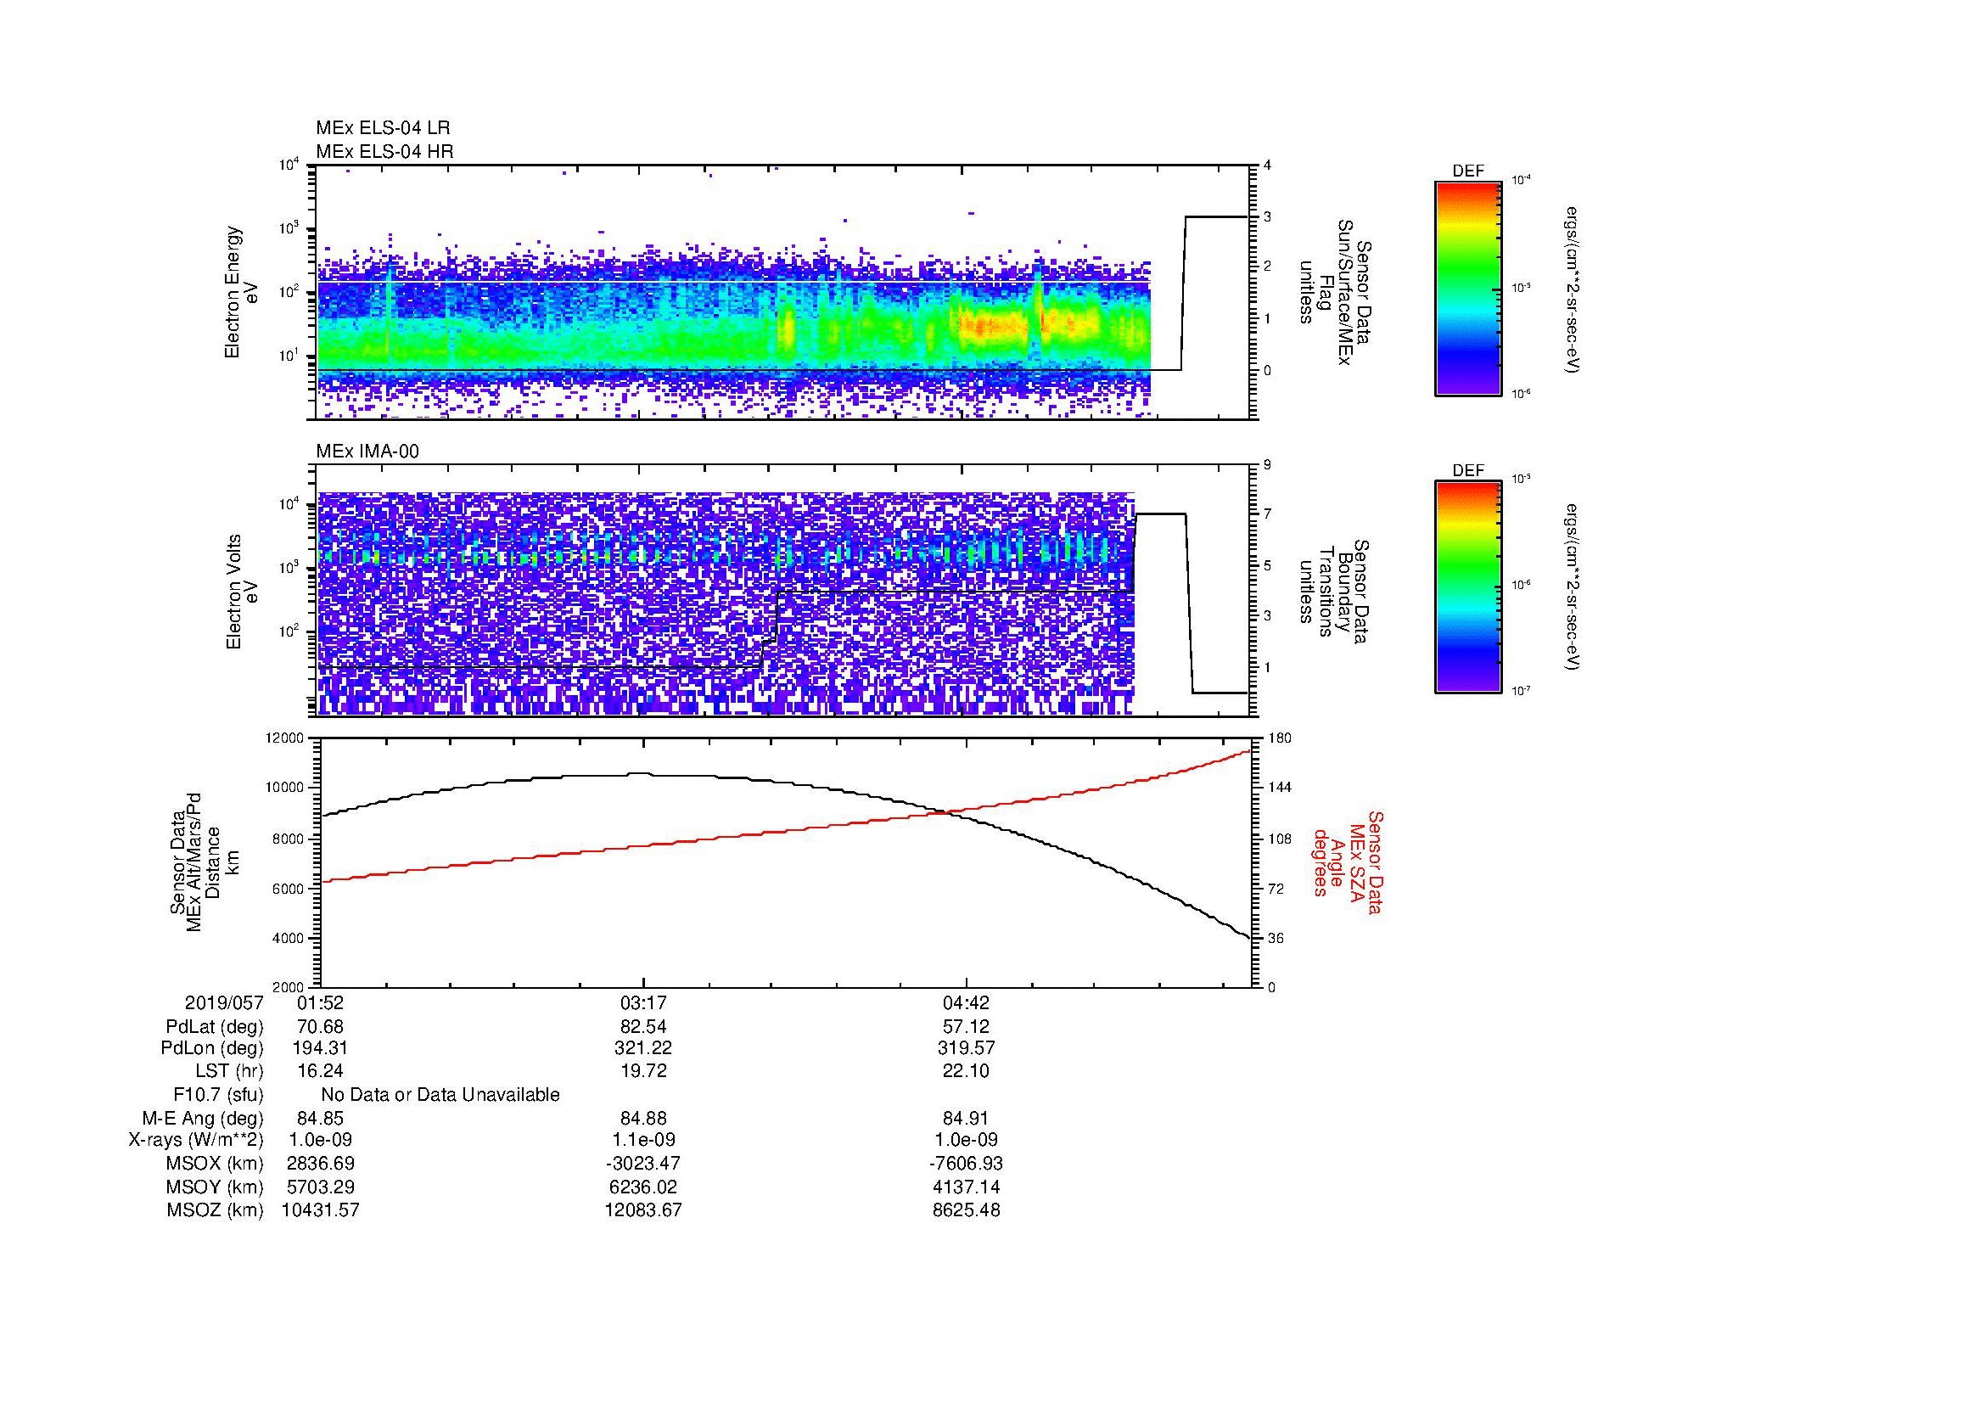Click the MSOY (km) row label
The image size is (1985, 1403).
(216, 1187)
